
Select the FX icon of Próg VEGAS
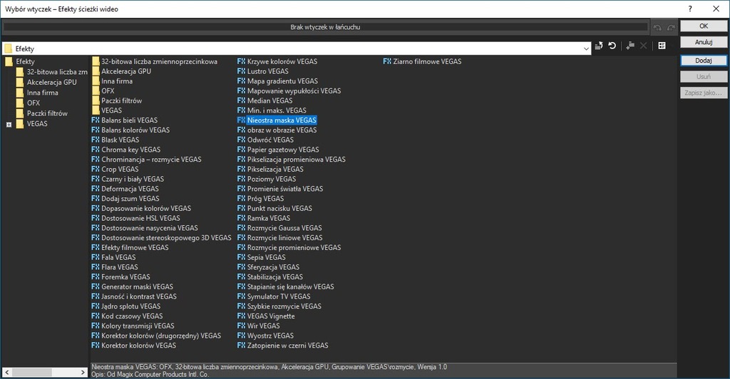(x=241, y=198)
